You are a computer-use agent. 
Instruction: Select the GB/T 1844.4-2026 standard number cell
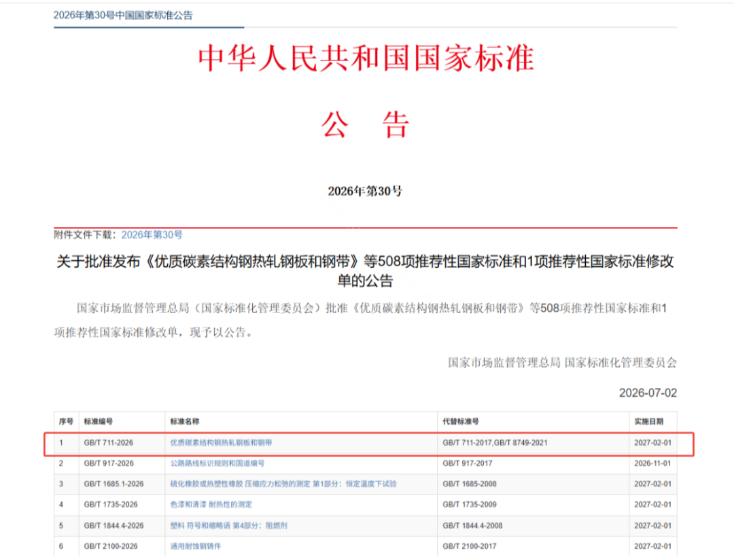(113, 525)
